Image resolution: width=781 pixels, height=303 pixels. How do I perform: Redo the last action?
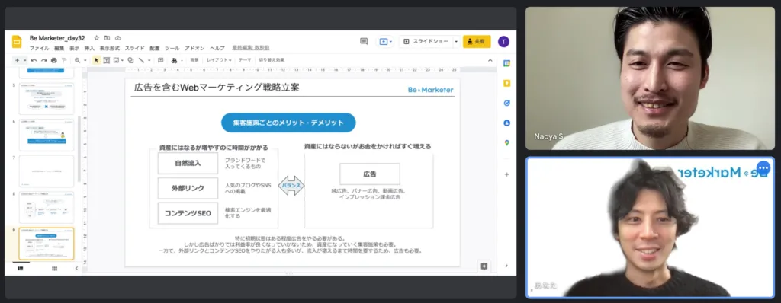point(43,60)
